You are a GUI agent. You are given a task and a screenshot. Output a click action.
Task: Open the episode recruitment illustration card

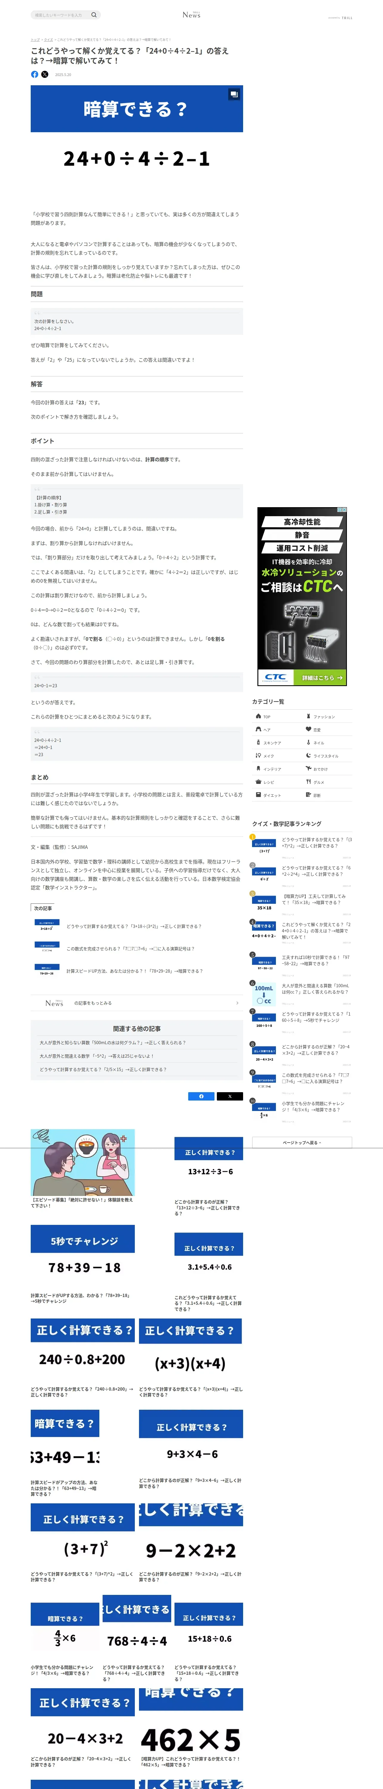pyautogui.click(x=83, y=1168)
